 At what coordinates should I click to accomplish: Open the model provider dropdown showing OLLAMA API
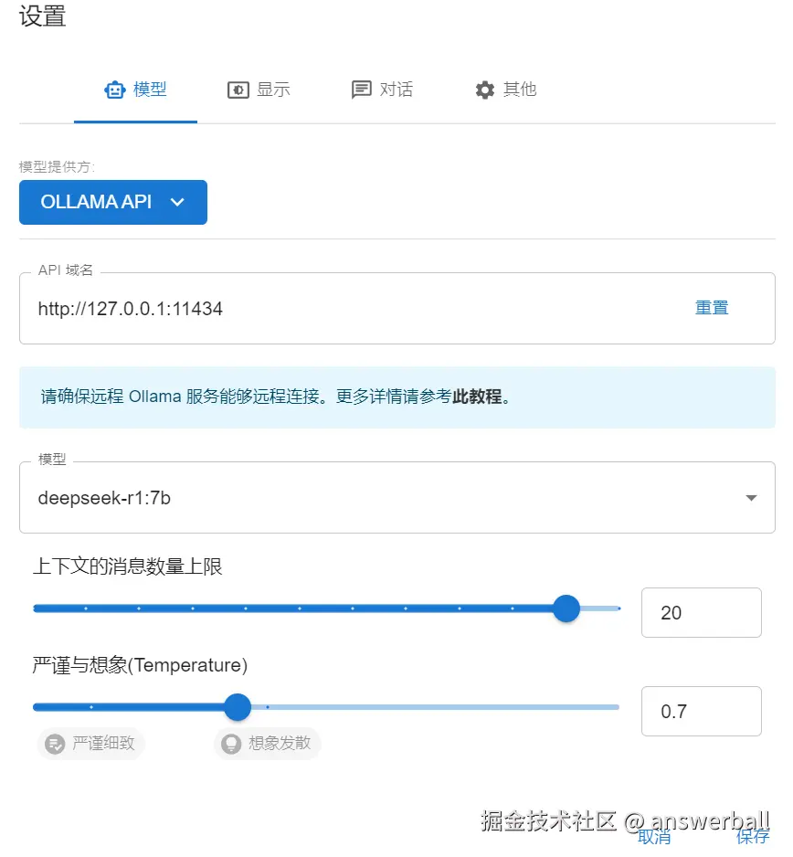(x=112, y=202)
